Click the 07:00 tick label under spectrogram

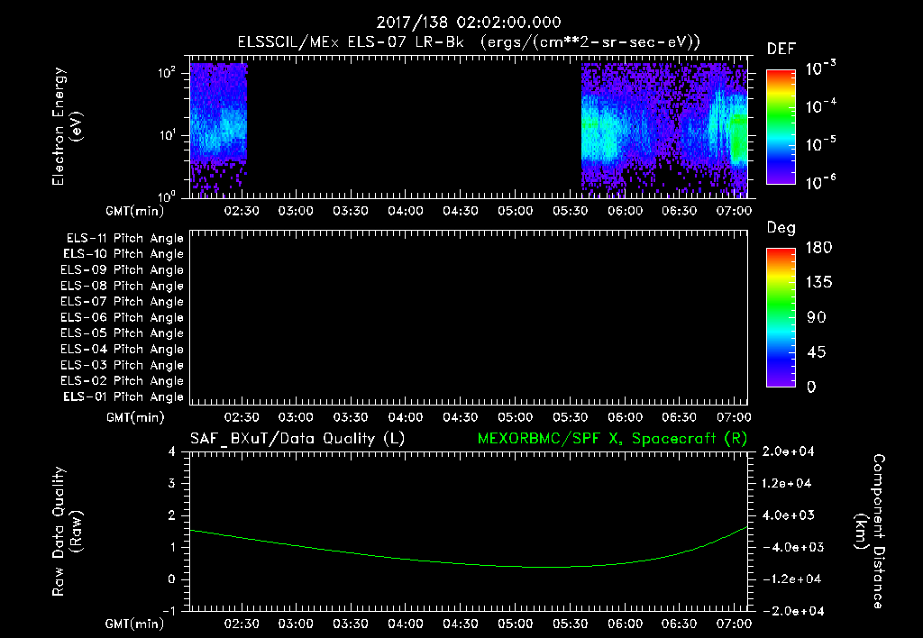(734, 211)
